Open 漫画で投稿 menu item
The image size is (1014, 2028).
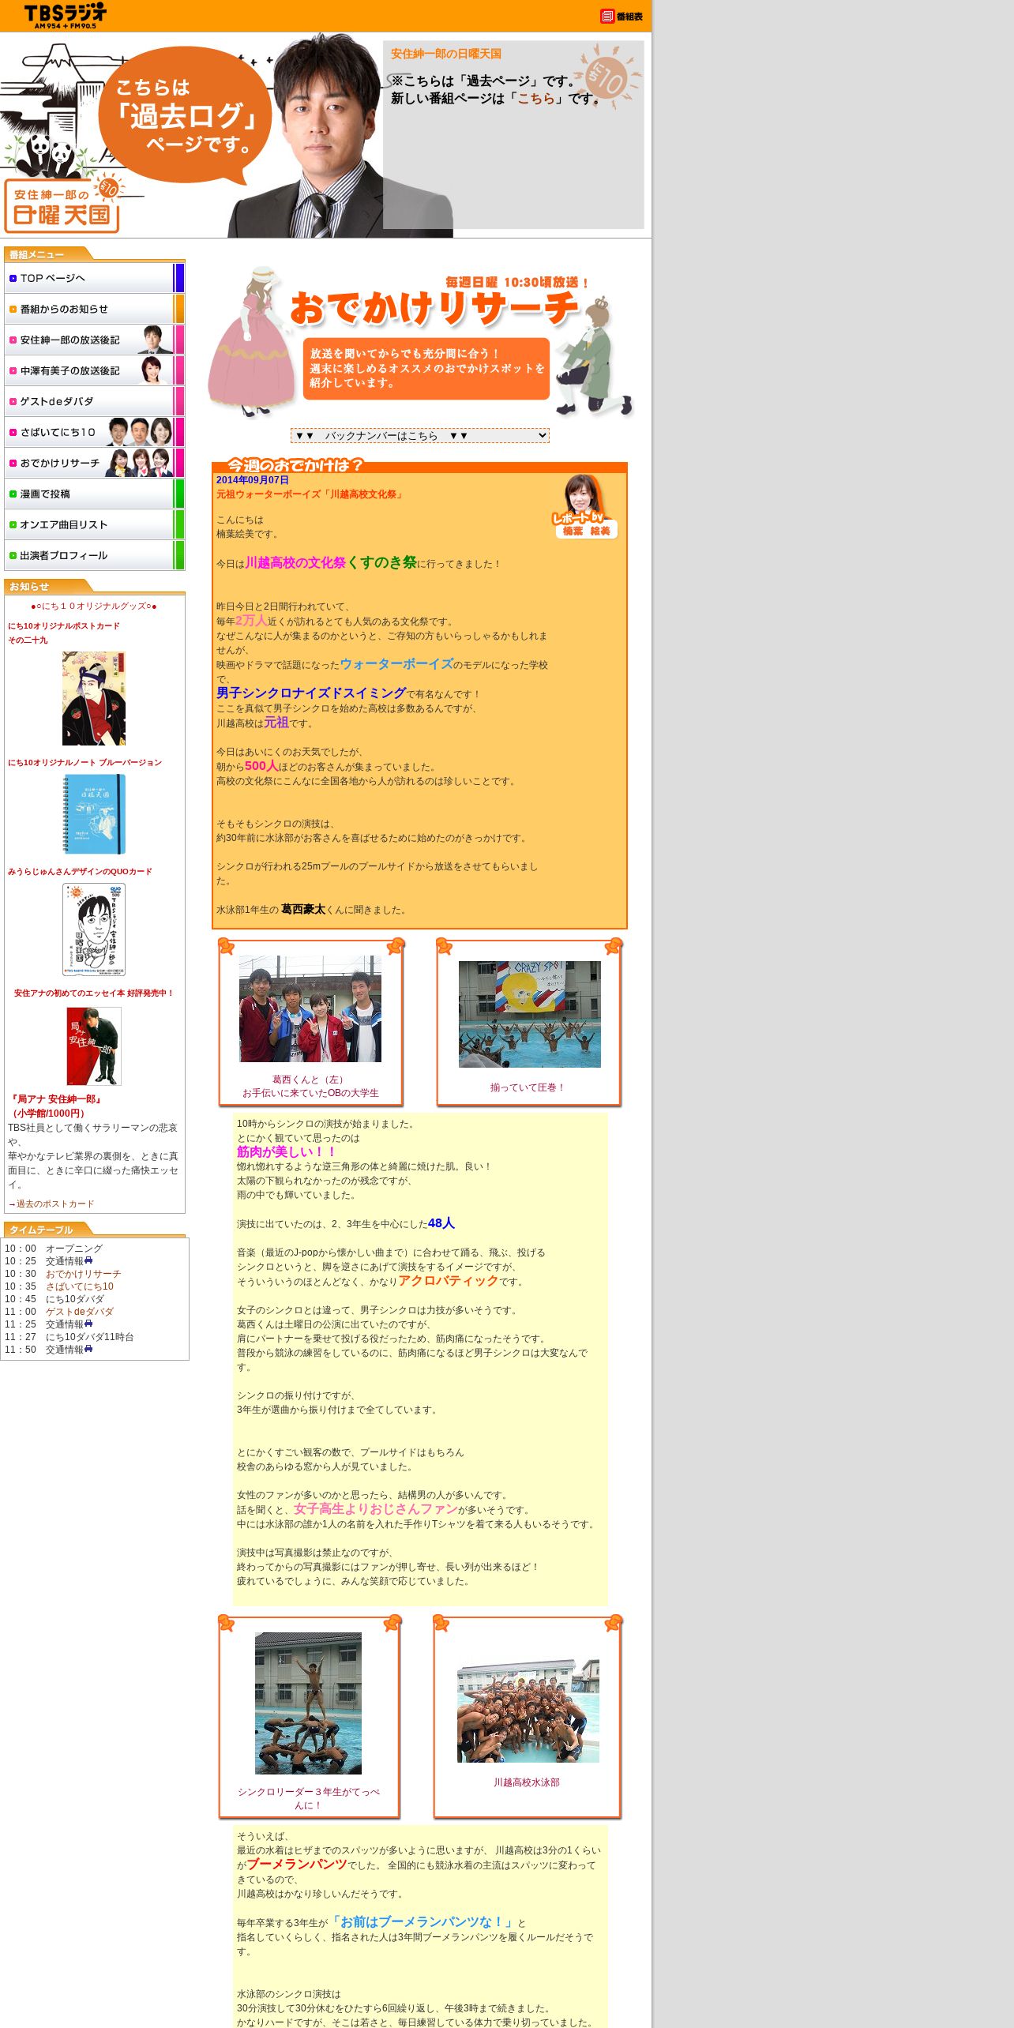click(94, 494)
